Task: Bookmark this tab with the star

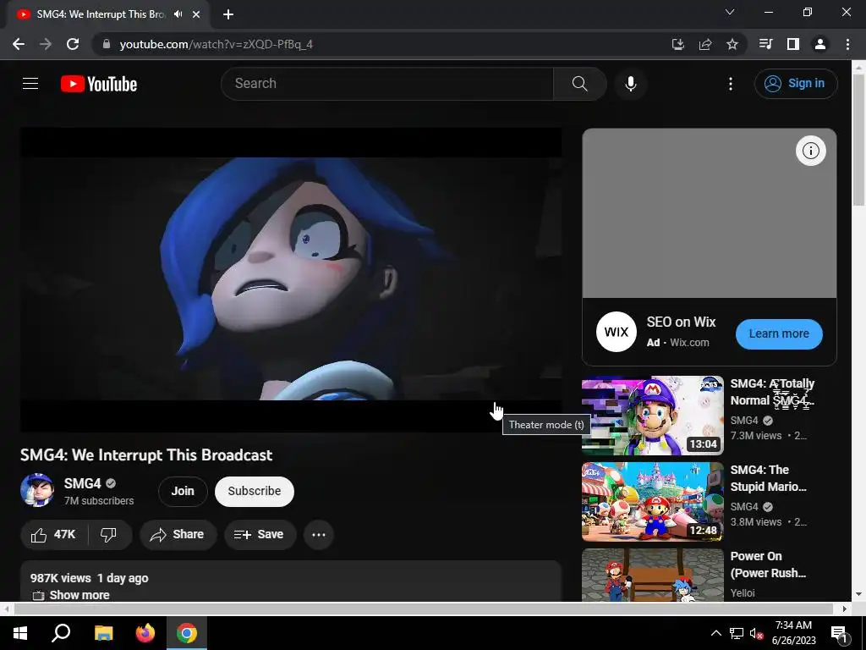Action: tap(732, 44)
